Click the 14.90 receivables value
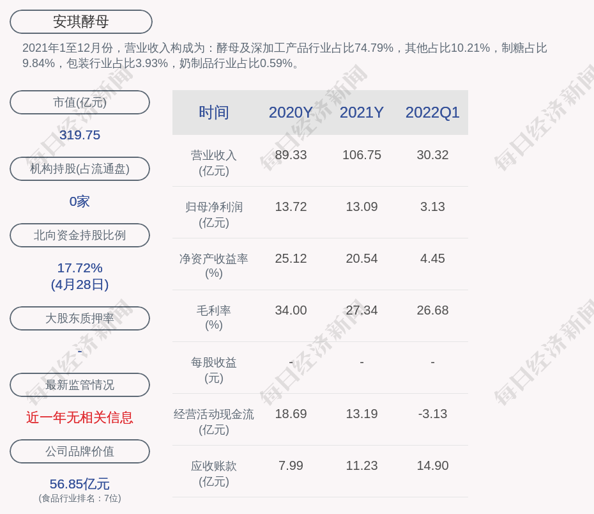Image resolution: width=594 pixels, height=514 pixels. [432, 465]
